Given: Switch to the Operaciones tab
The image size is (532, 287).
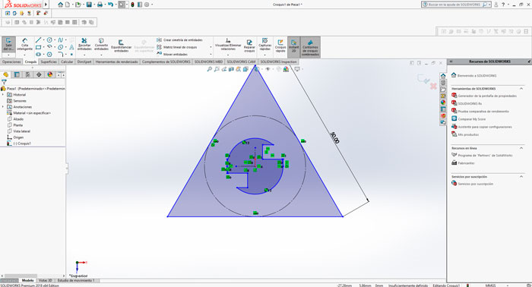Looking at the screenshot, I should 11,61.
